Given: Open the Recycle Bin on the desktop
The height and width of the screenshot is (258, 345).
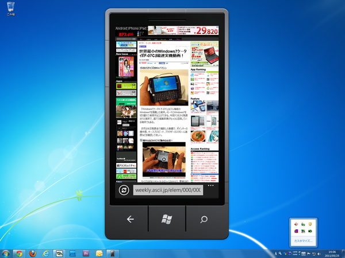Looking at the screenshot, I should 10,9.
